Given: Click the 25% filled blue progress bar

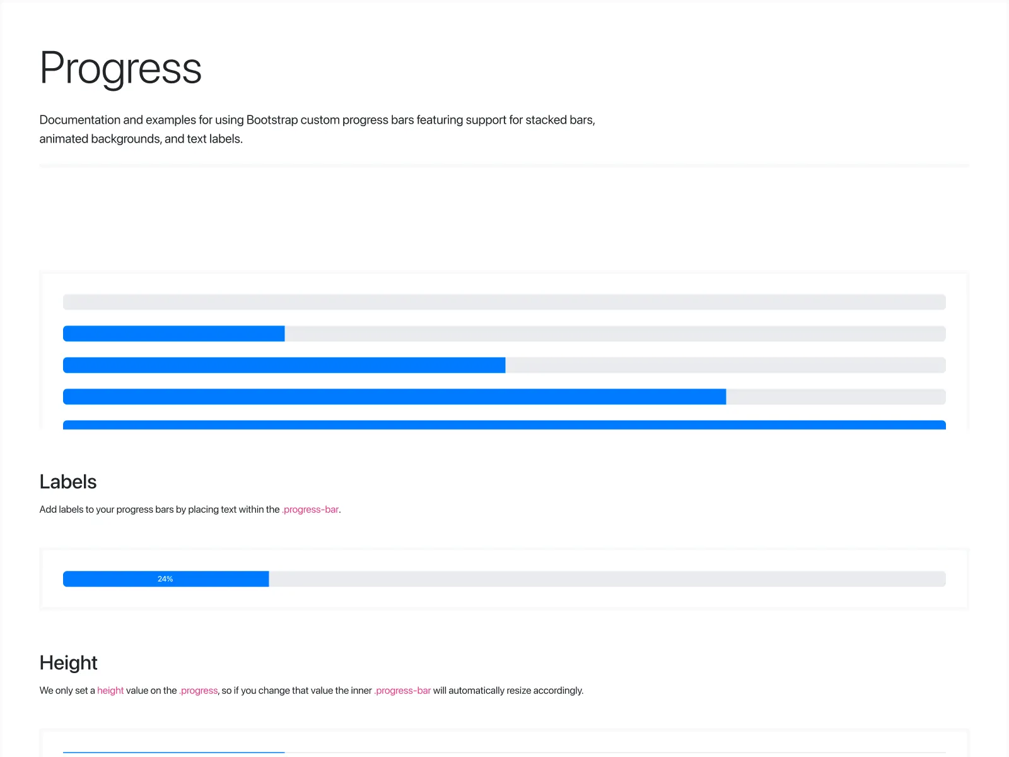Looking at the screenshot, I should tap(173, 334).
